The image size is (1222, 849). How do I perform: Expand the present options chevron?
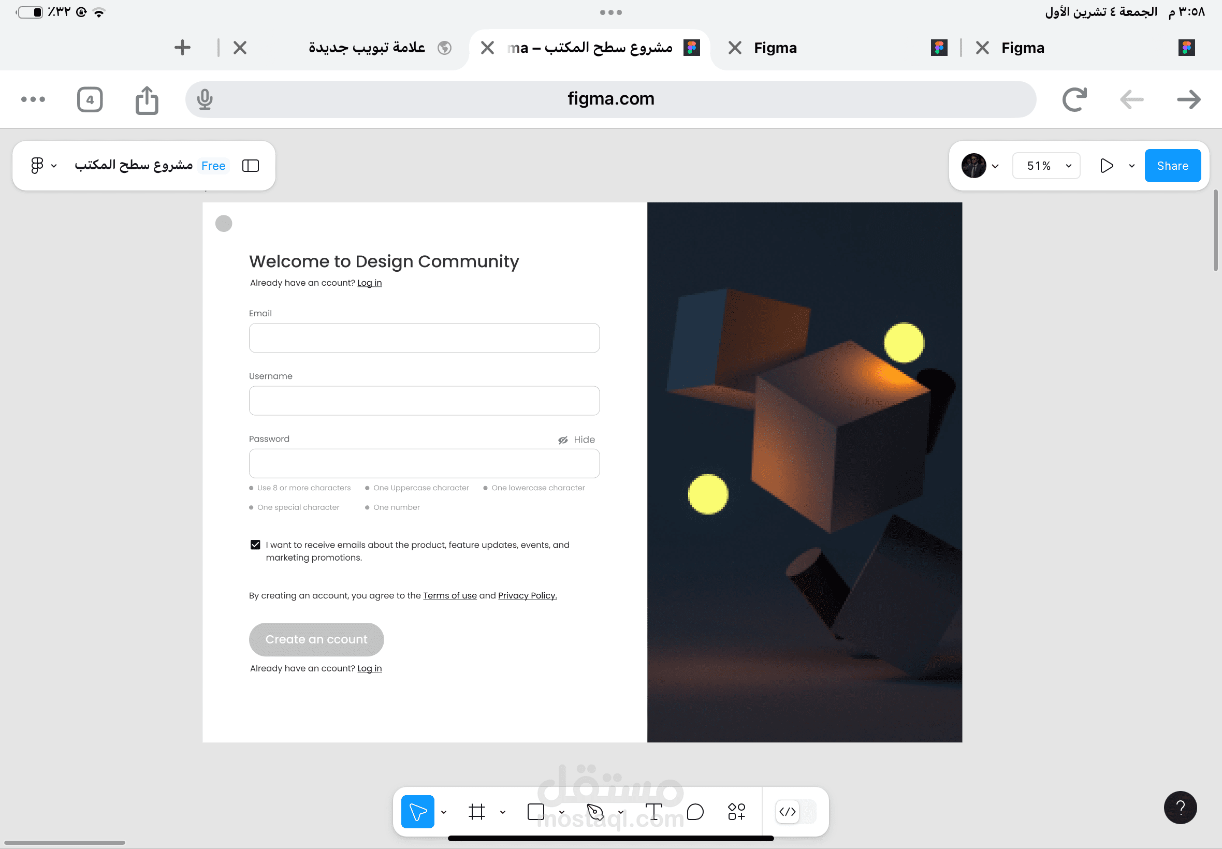(x=1131, y=166)
